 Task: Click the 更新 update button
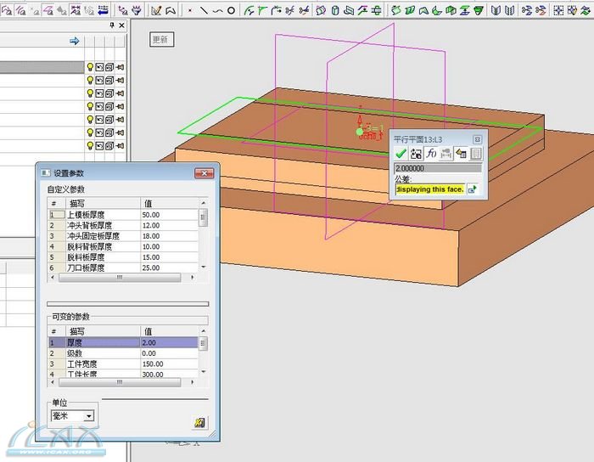160,40
